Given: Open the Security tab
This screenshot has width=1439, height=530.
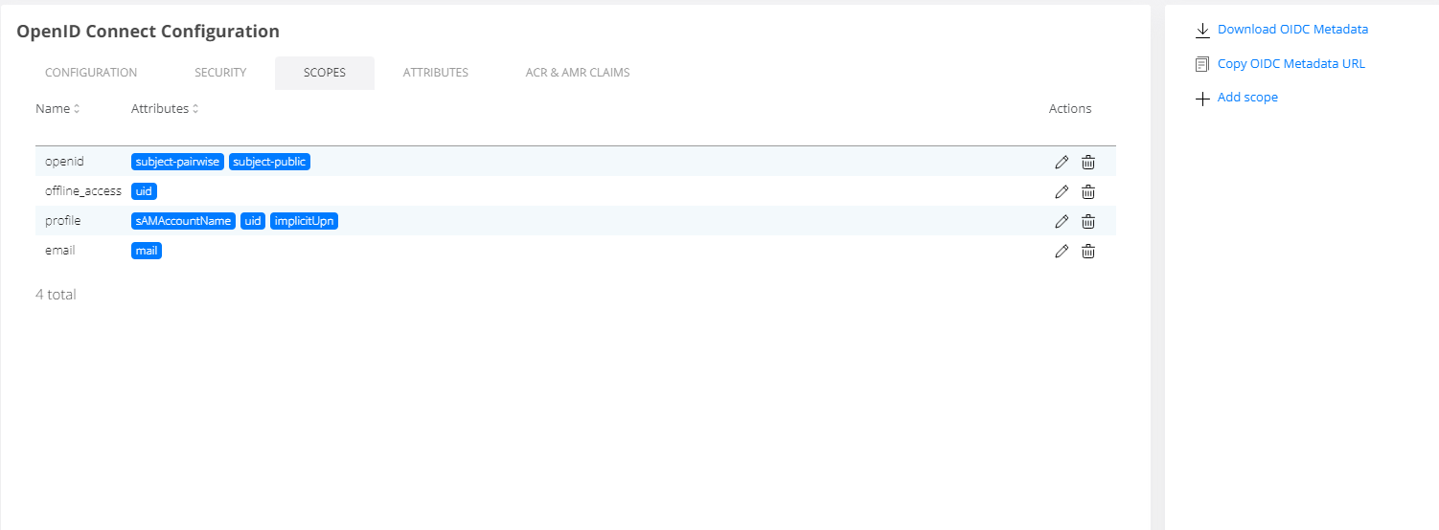Looking at the screenshot, I should tap(220, 73).
